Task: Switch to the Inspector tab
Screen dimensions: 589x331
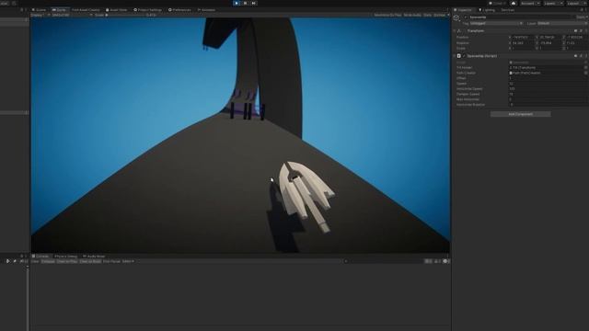Action: 463,10
